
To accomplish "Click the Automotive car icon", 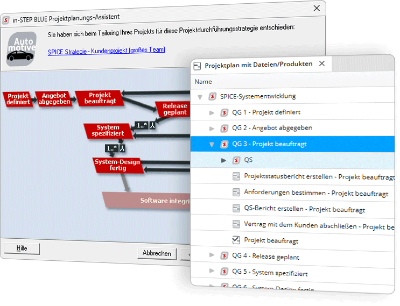I will click(22, 49).
